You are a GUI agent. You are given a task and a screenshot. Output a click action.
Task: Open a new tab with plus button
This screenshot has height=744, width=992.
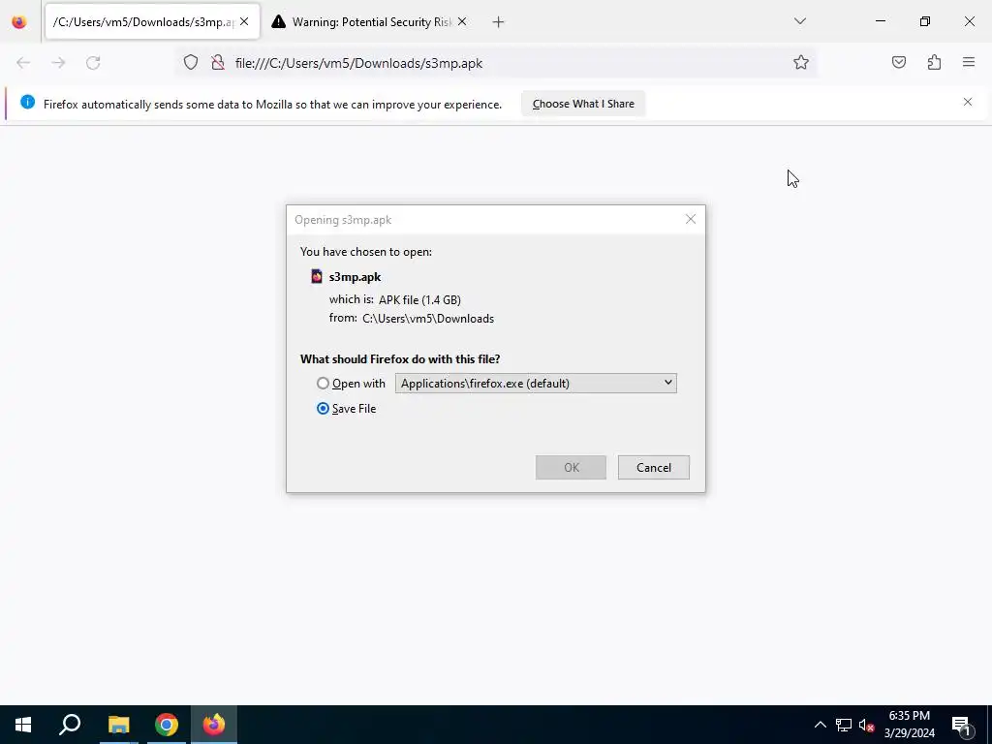(x=499, y=22)
